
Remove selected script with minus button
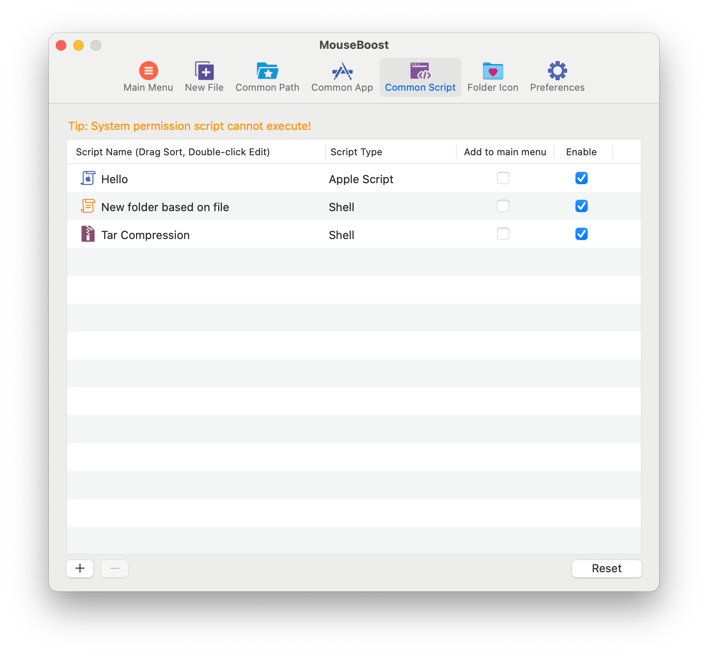[115, 568]
